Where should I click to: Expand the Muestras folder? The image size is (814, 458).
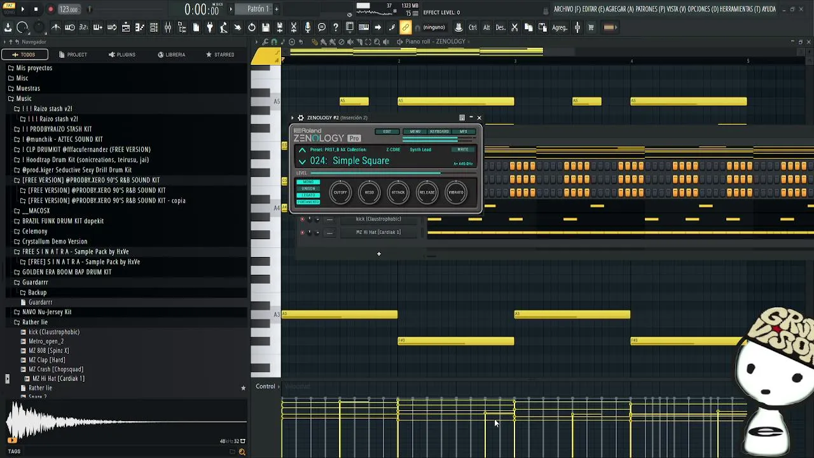(24, 88)
